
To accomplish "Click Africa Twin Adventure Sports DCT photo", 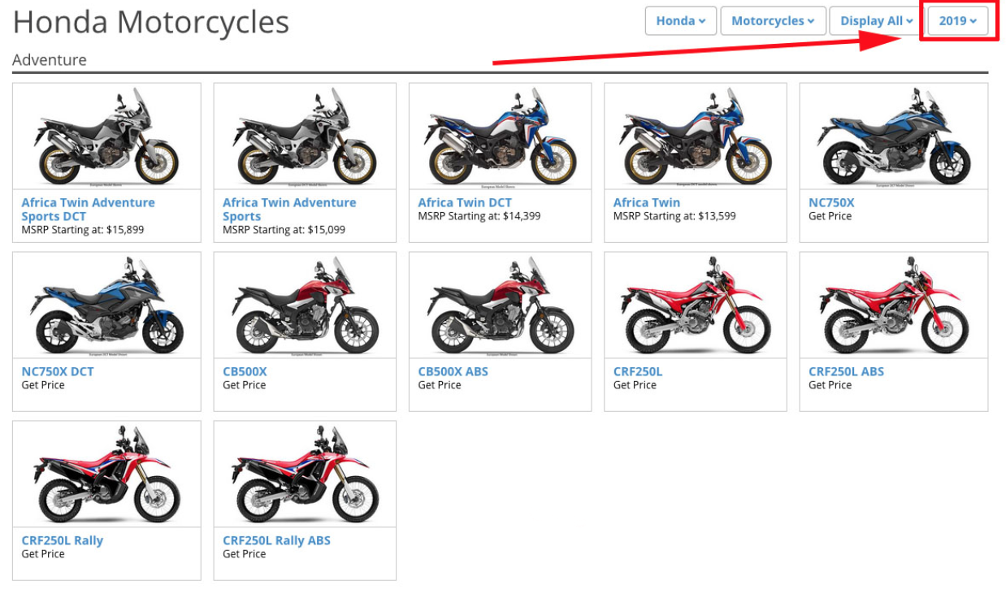I will tap(106, 136).
